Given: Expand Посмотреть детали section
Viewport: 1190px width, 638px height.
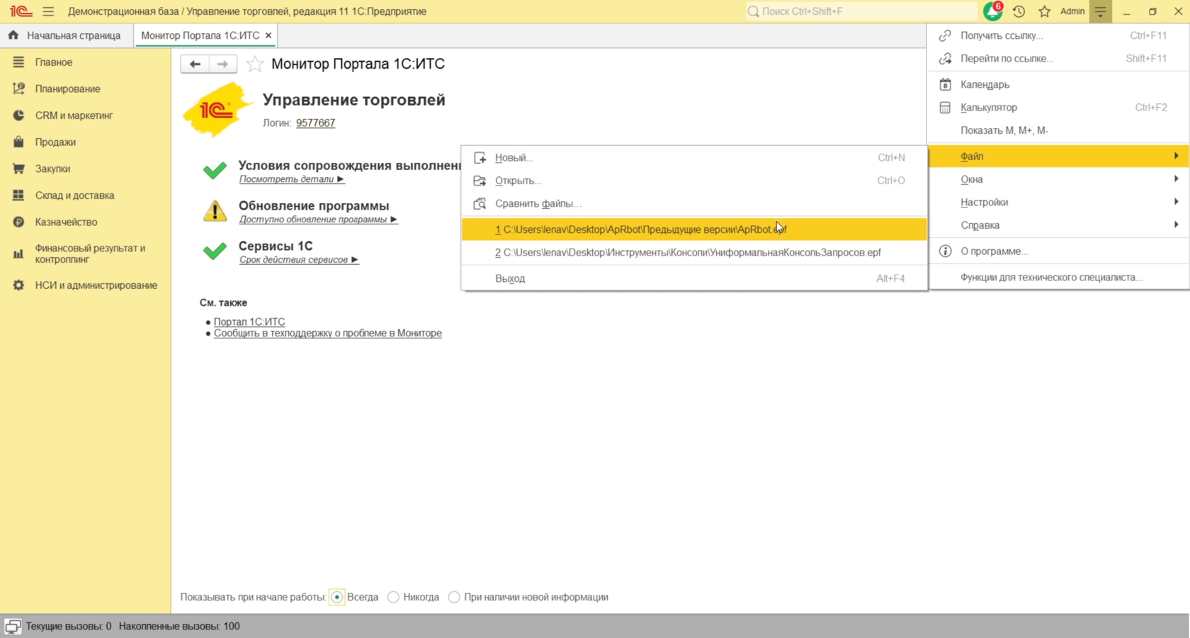Looking at the screenshot, I should coord(292,179).
